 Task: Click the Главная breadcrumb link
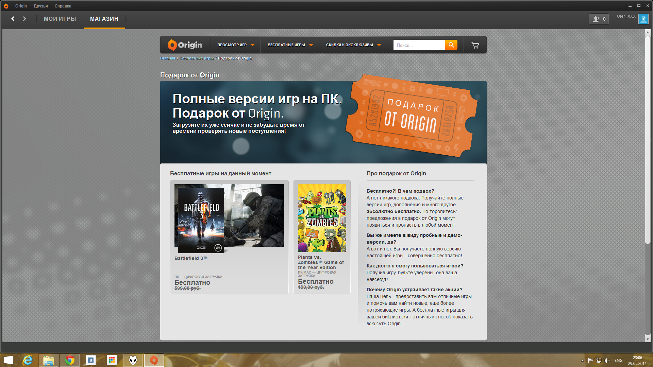167,58
